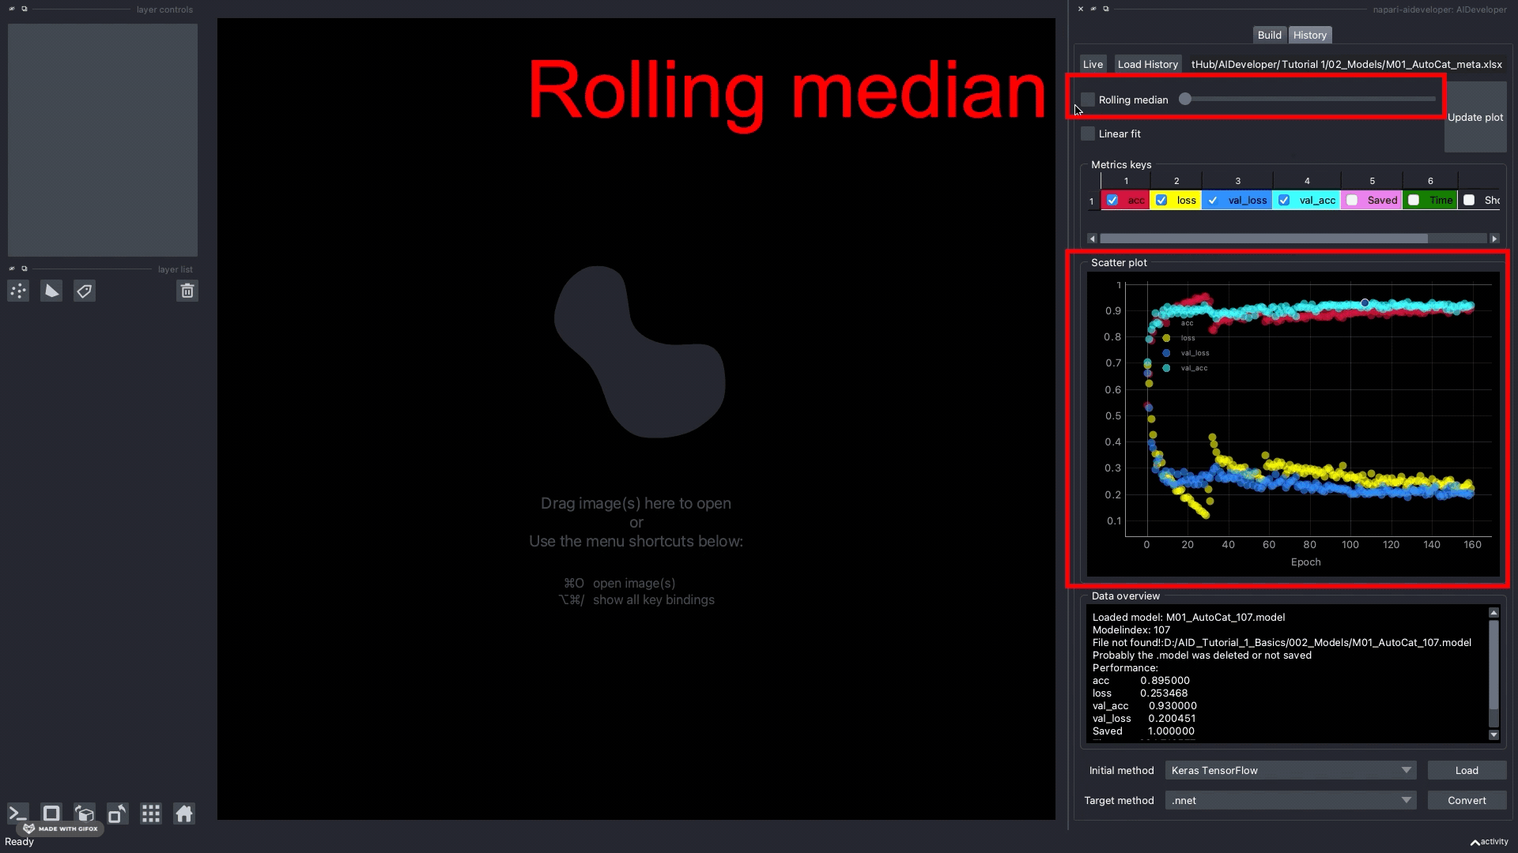Click the Load button for model
Image resolution: width=1518 pixels, height=853 pixels.
pyautogui.click(x=1467, y=771)
